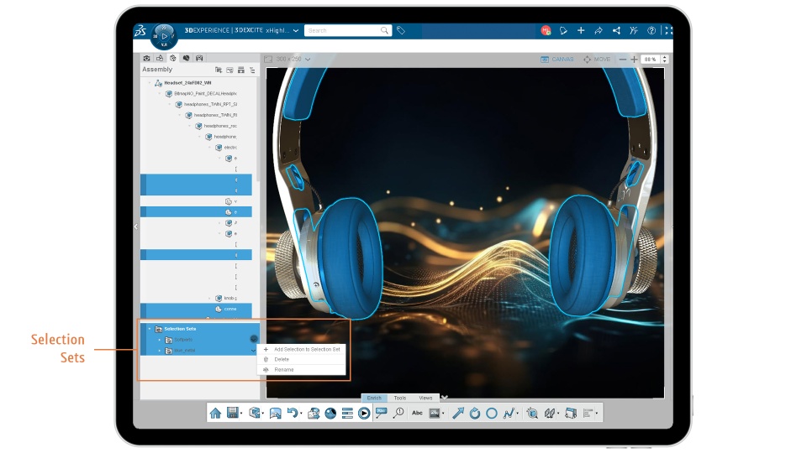
Task: Click the 3DS logo in the top bar
Action: click(140, 31)
